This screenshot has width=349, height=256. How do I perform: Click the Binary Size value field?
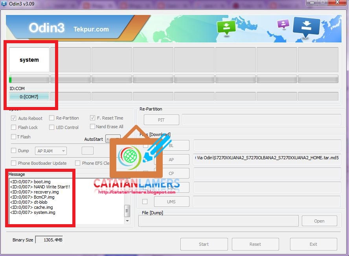pyautogui.click(x=49, y=240)
